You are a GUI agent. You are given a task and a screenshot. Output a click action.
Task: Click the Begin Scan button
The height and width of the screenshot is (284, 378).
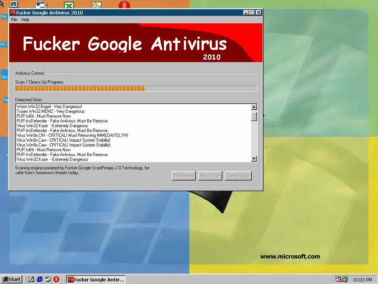pos(210,176)
